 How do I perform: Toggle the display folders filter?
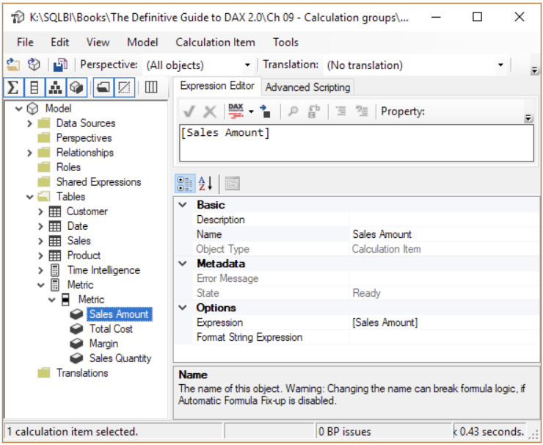[103, 87]
